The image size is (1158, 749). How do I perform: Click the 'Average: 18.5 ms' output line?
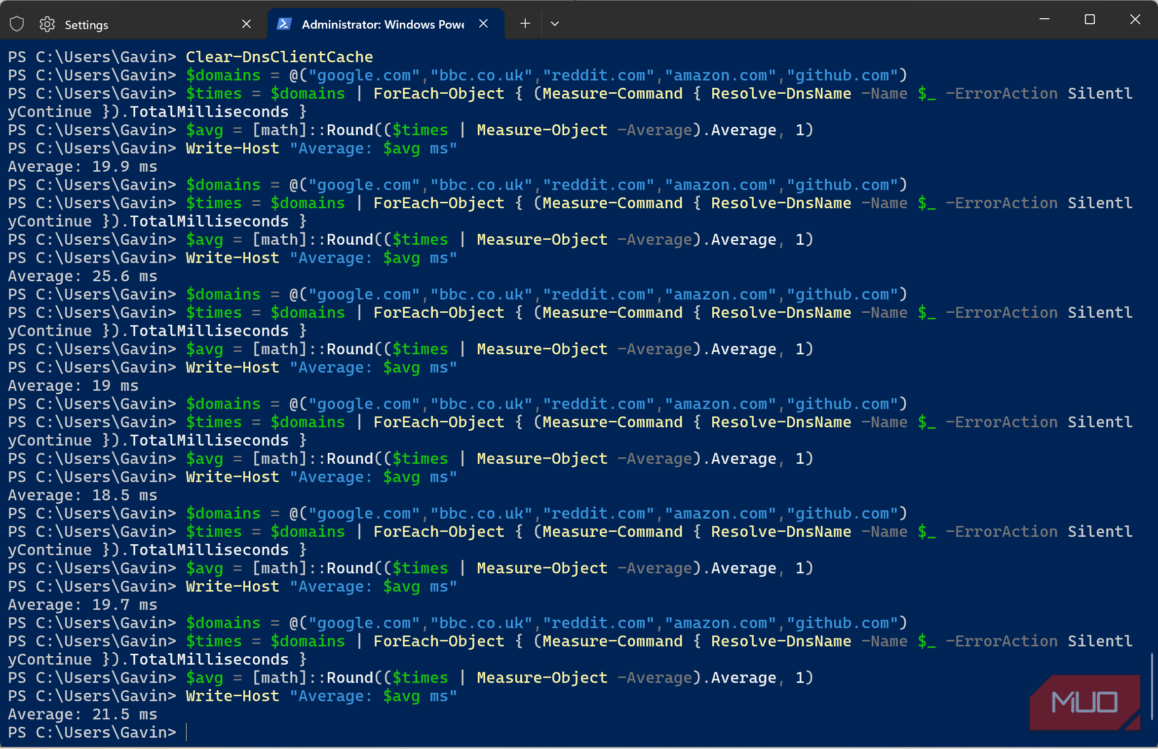pyautogui.click(x=82, y=495)
